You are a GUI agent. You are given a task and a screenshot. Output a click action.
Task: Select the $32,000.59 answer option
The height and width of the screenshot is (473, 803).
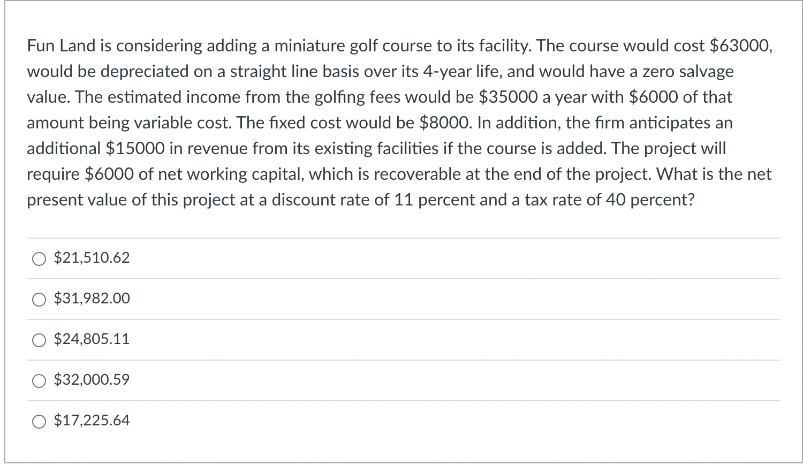91,380
